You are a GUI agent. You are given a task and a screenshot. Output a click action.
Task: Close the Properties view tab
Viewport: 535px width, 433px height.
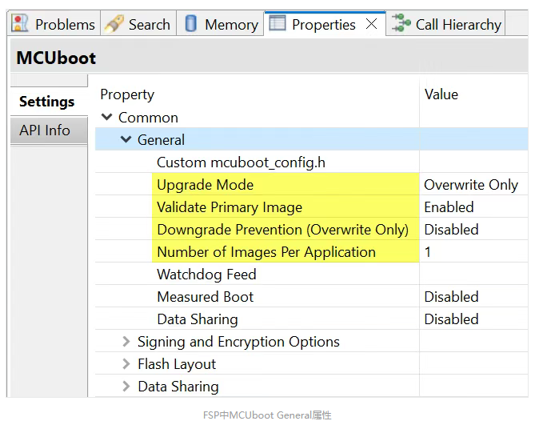(x=371, y=24)
